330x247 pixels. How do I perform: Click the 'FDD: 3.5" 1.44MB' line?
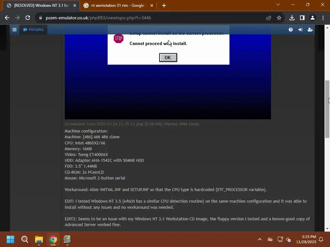tap(81, 166)
